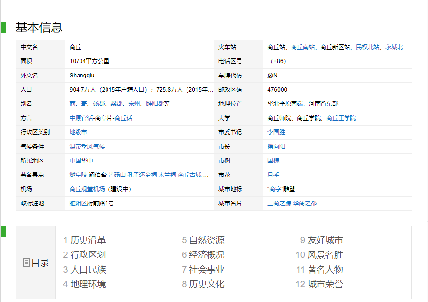This screenshot has width=428, height=302.
Task: Go to section 6 经济概况
Action: (x=207, y=255)
